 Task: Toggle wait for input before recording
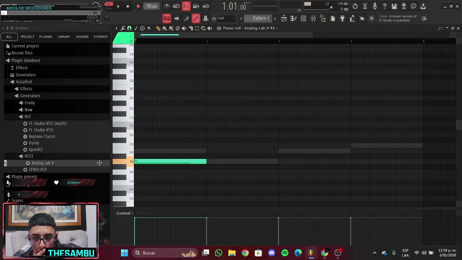click(176, 6)
